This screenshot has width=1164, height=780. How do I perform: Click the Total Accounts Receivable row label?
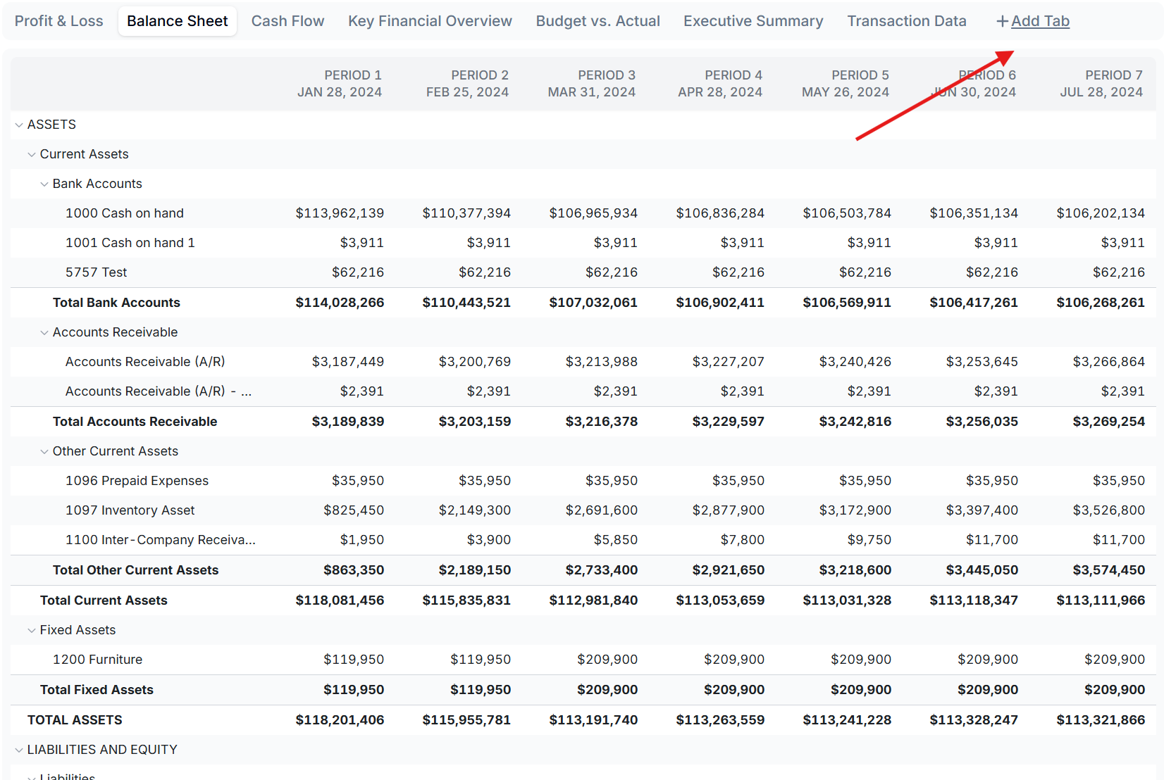point(135,422)
